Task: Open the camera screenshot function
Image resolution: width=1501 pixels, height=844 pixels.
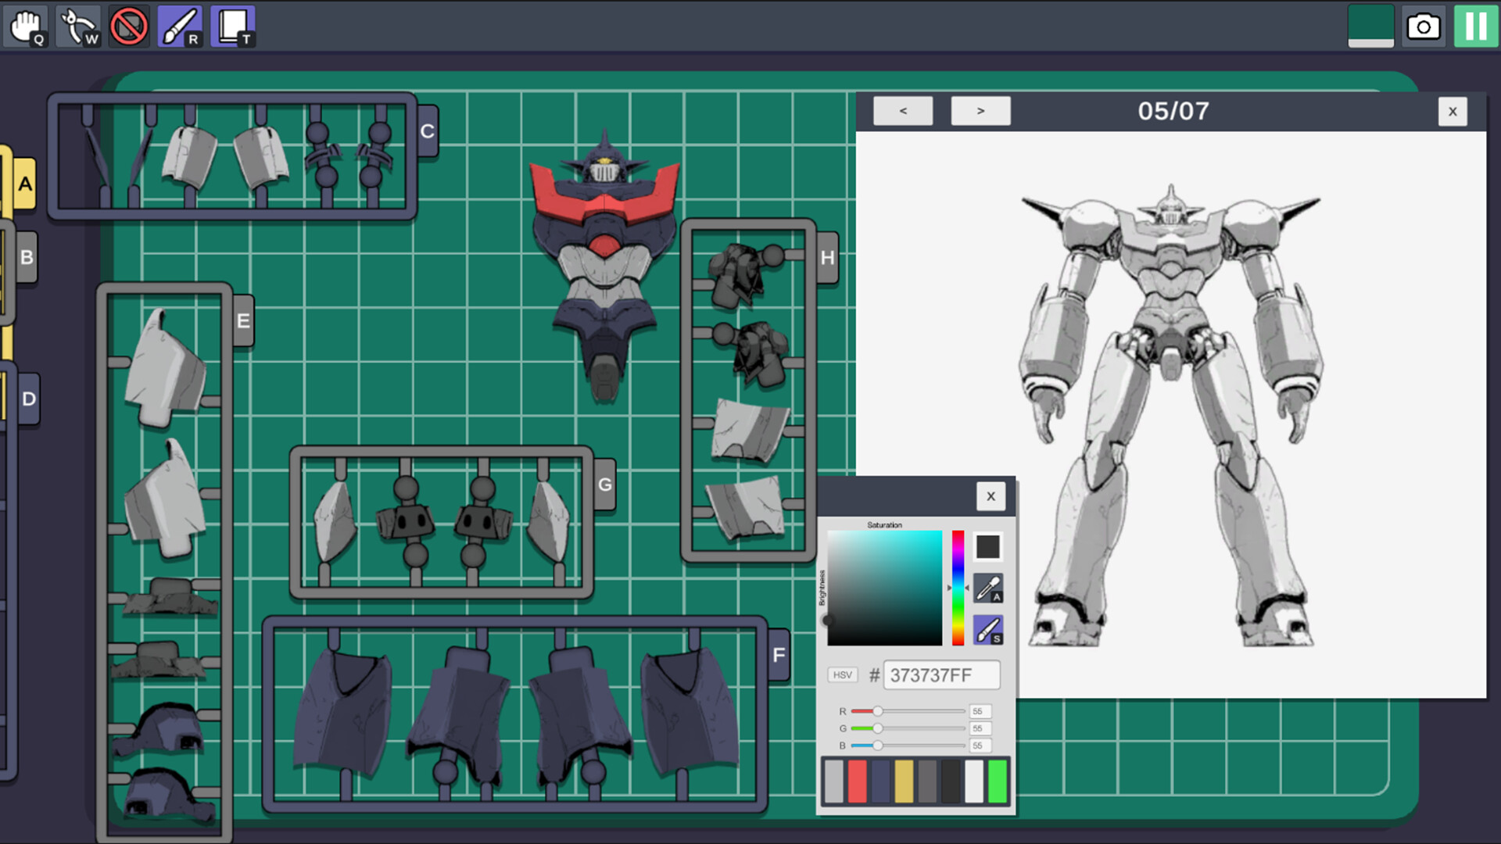Action: coord(1424,26)
